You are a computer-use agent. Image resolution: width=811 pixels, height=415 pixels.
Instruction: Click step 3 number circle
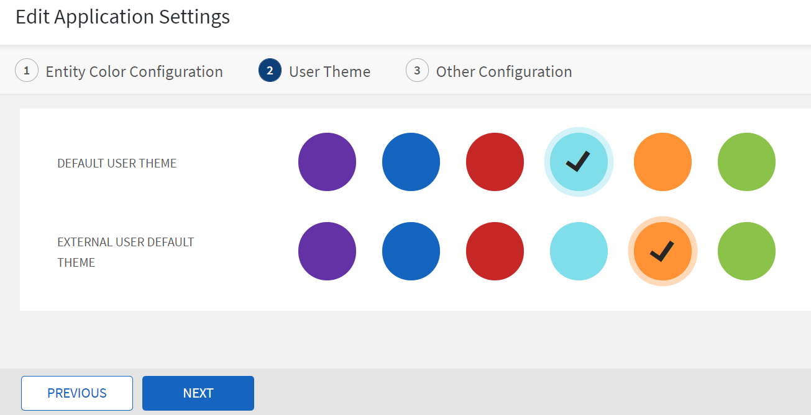[417, 71]
